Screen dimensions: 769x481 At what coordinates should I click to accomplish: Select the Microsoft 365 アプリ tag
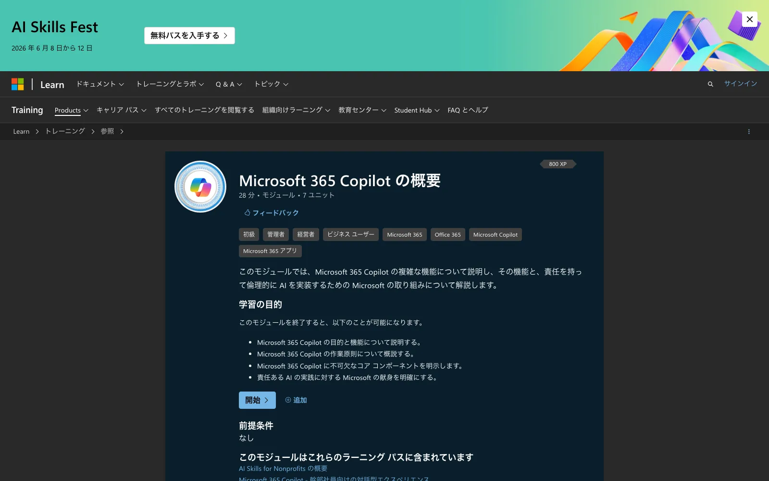(270, 251)
